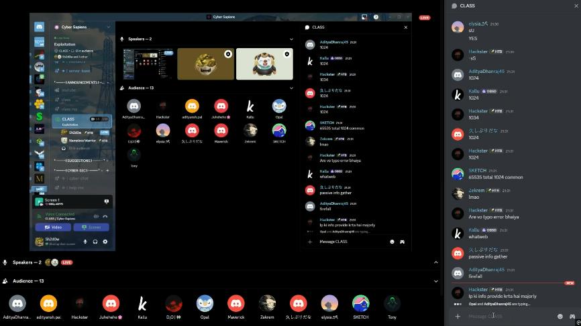
Task: Open the green dollar-sign server icon
Action: point(40,116)
